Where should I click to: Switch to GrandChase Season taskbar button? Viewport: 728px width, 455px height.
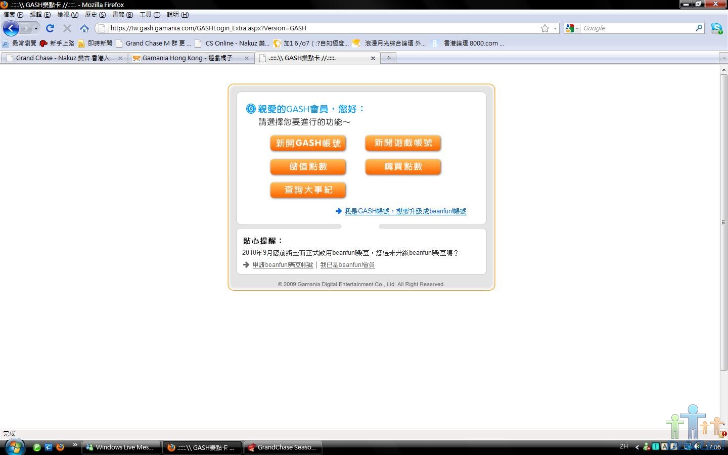(x=283, y=447)
